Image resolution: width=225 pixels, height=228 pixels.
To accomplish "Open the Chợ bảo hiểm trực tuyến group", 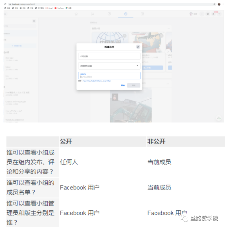I will click(20, 103).
